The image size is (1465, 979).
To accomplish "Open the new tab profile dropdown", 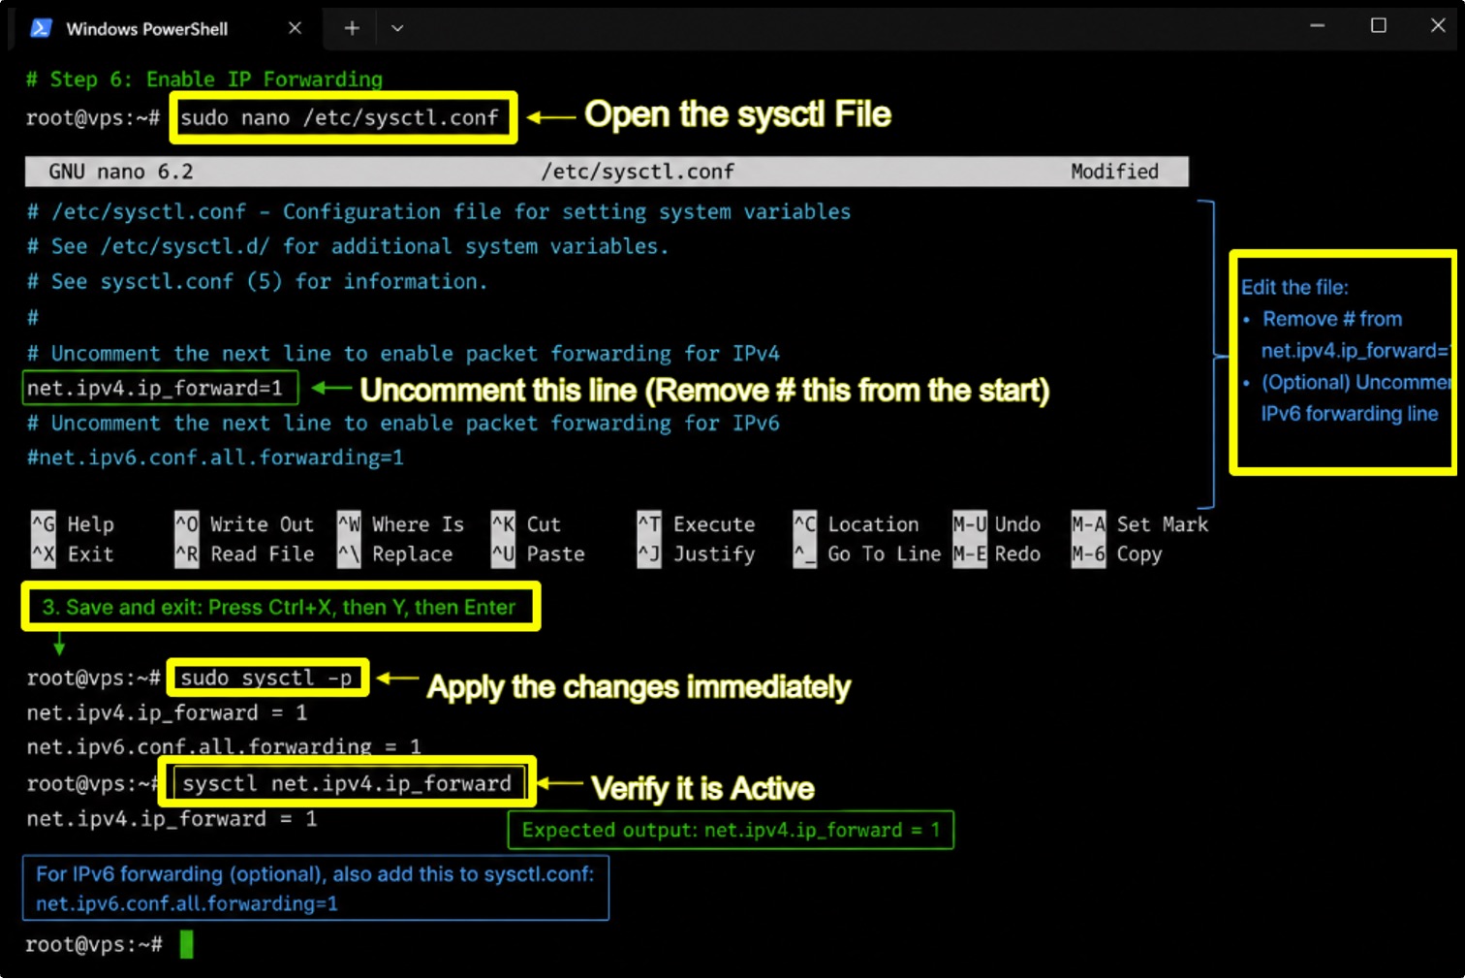I will [397, 28].
